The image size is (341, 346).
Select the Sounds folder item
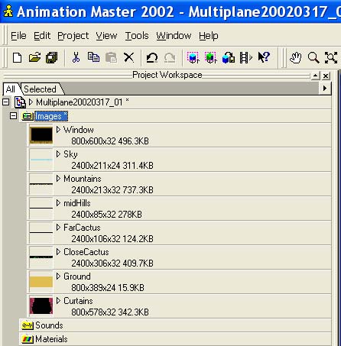49,325
